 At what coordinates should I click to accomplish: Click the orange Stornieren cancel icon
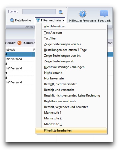pyautogui.click(x=19, y=43)
